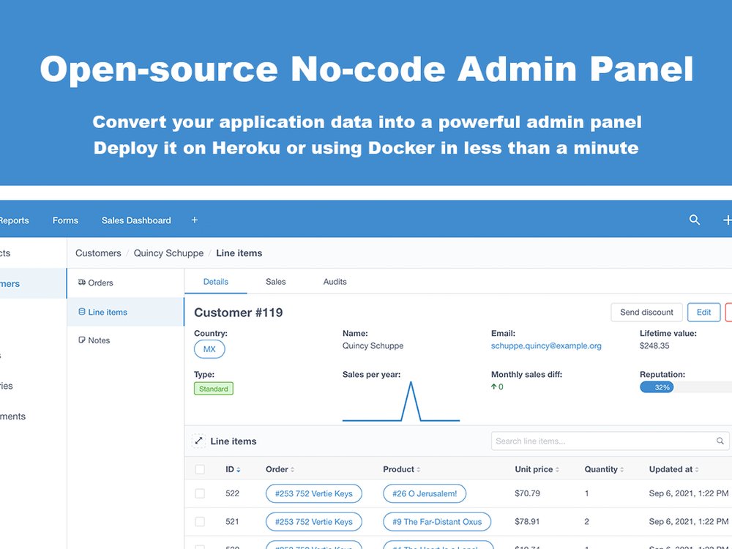Image resolution: width=732 pixels, height=549 pixels.
Task: Add a new tab with the plus icon after Sales Dashboard
Action: 195,220
